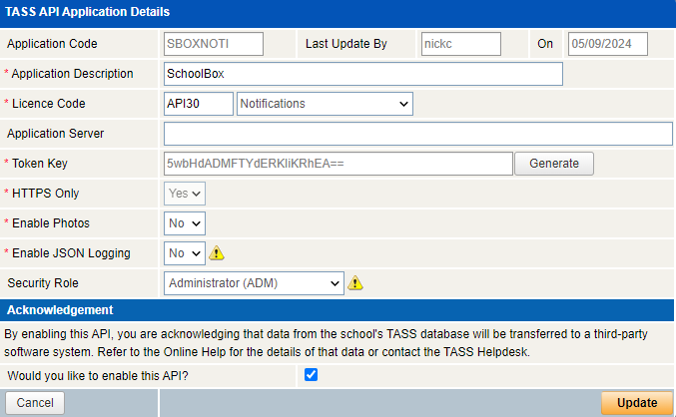Viewport: 676px width, 417px height.
Task: Click the On date field
Action: click(x=607, y=44)
